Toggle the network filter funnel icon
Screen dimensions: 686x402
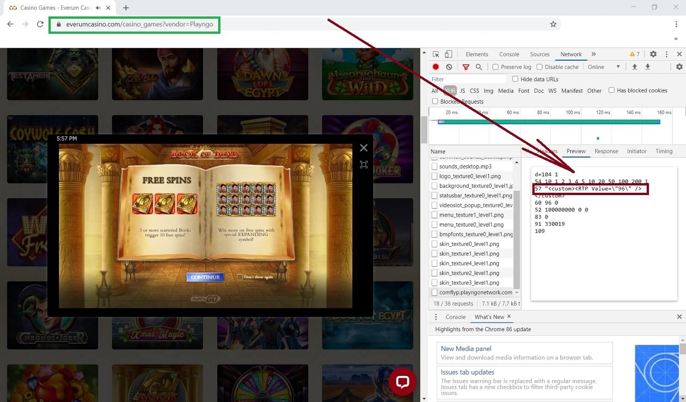(466, 67)
